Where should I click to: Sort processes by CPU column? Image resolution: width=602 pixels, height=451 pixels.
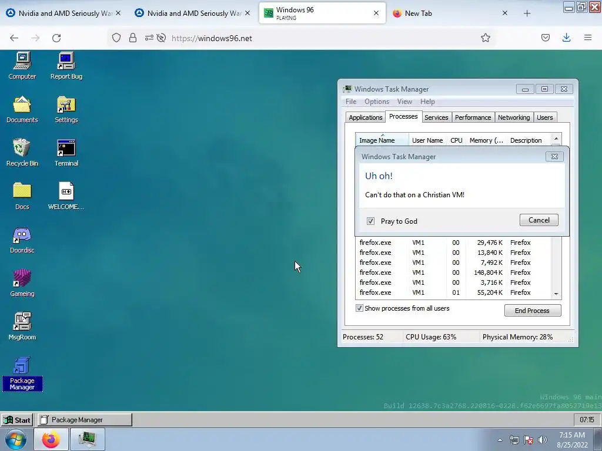click(456, 140)
